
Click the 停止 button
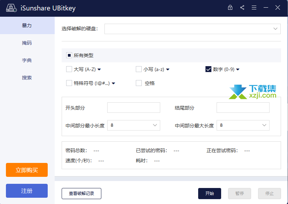[x=270, y=194]
